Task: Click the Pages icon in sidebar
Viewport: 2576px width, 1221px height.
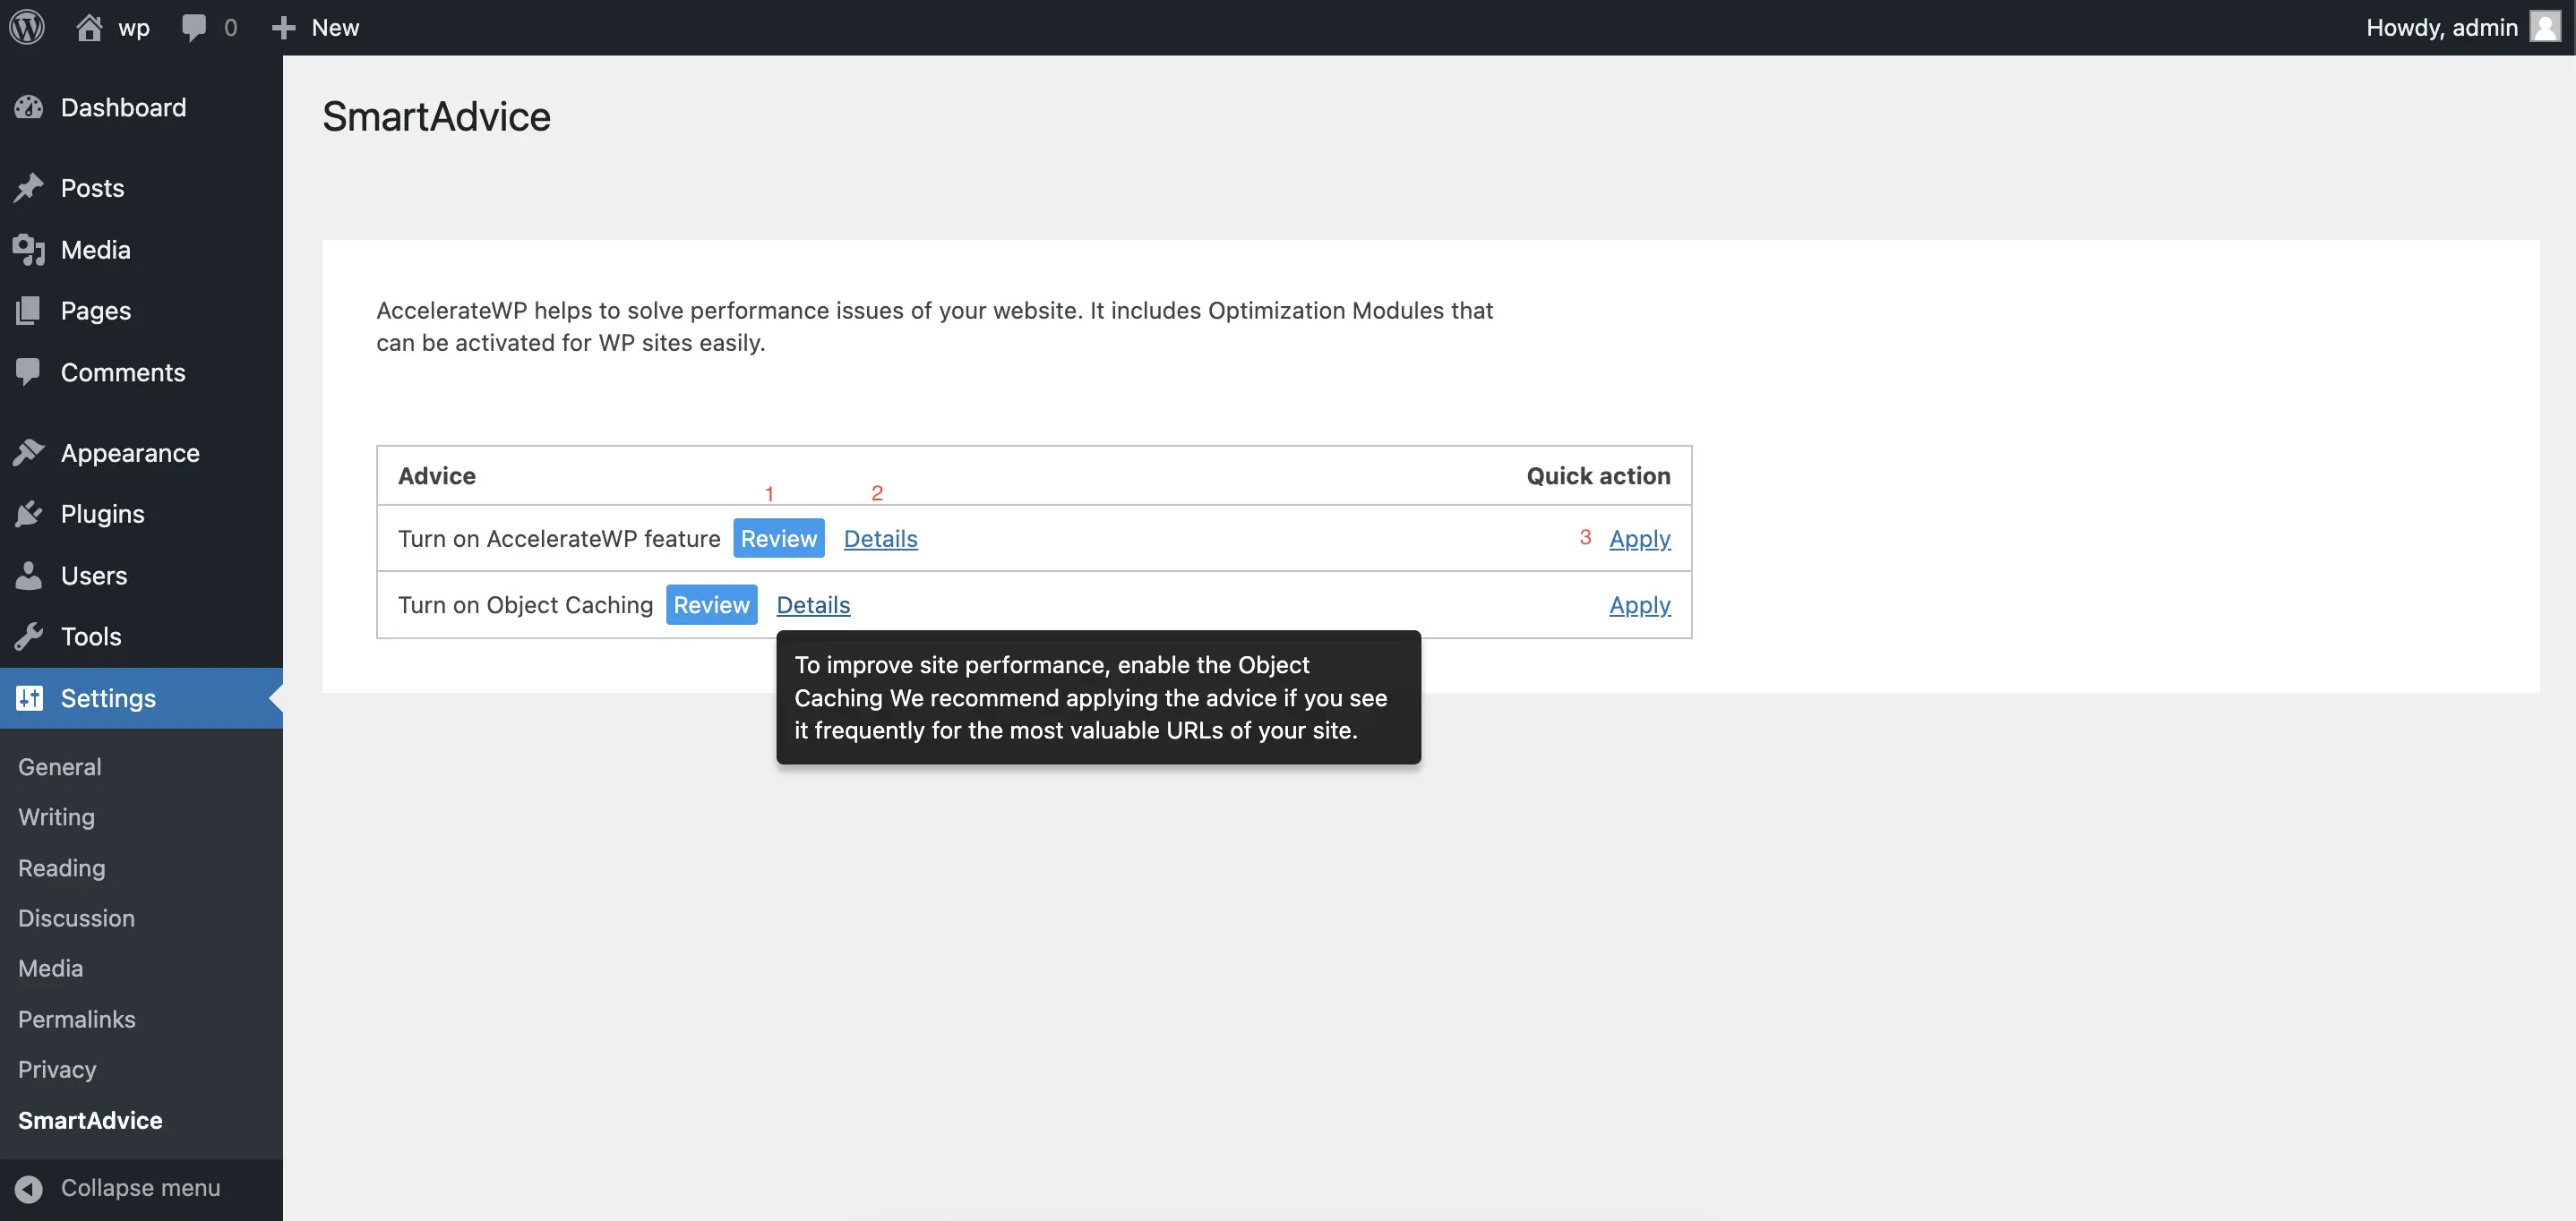Action: point(29,311)
